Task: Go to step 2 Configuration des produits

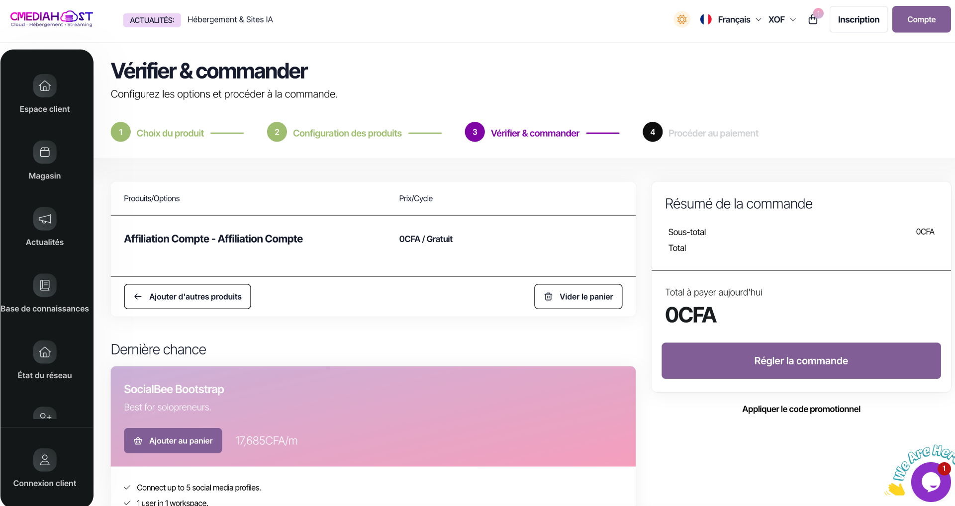Action: tap(334, 133)
